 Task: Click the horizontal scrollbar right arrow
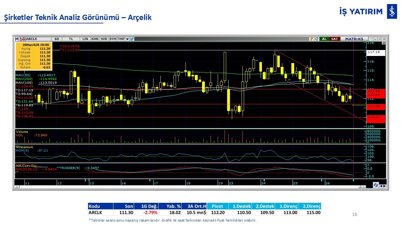pyautogui.click(x=364, y=187)
